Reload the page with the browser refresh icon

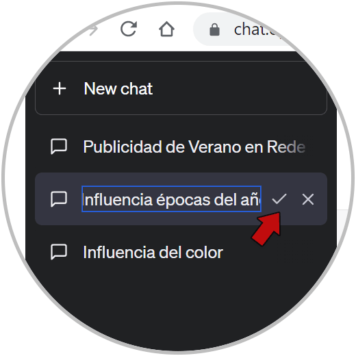pyautogui.click(x=129, y=29)
